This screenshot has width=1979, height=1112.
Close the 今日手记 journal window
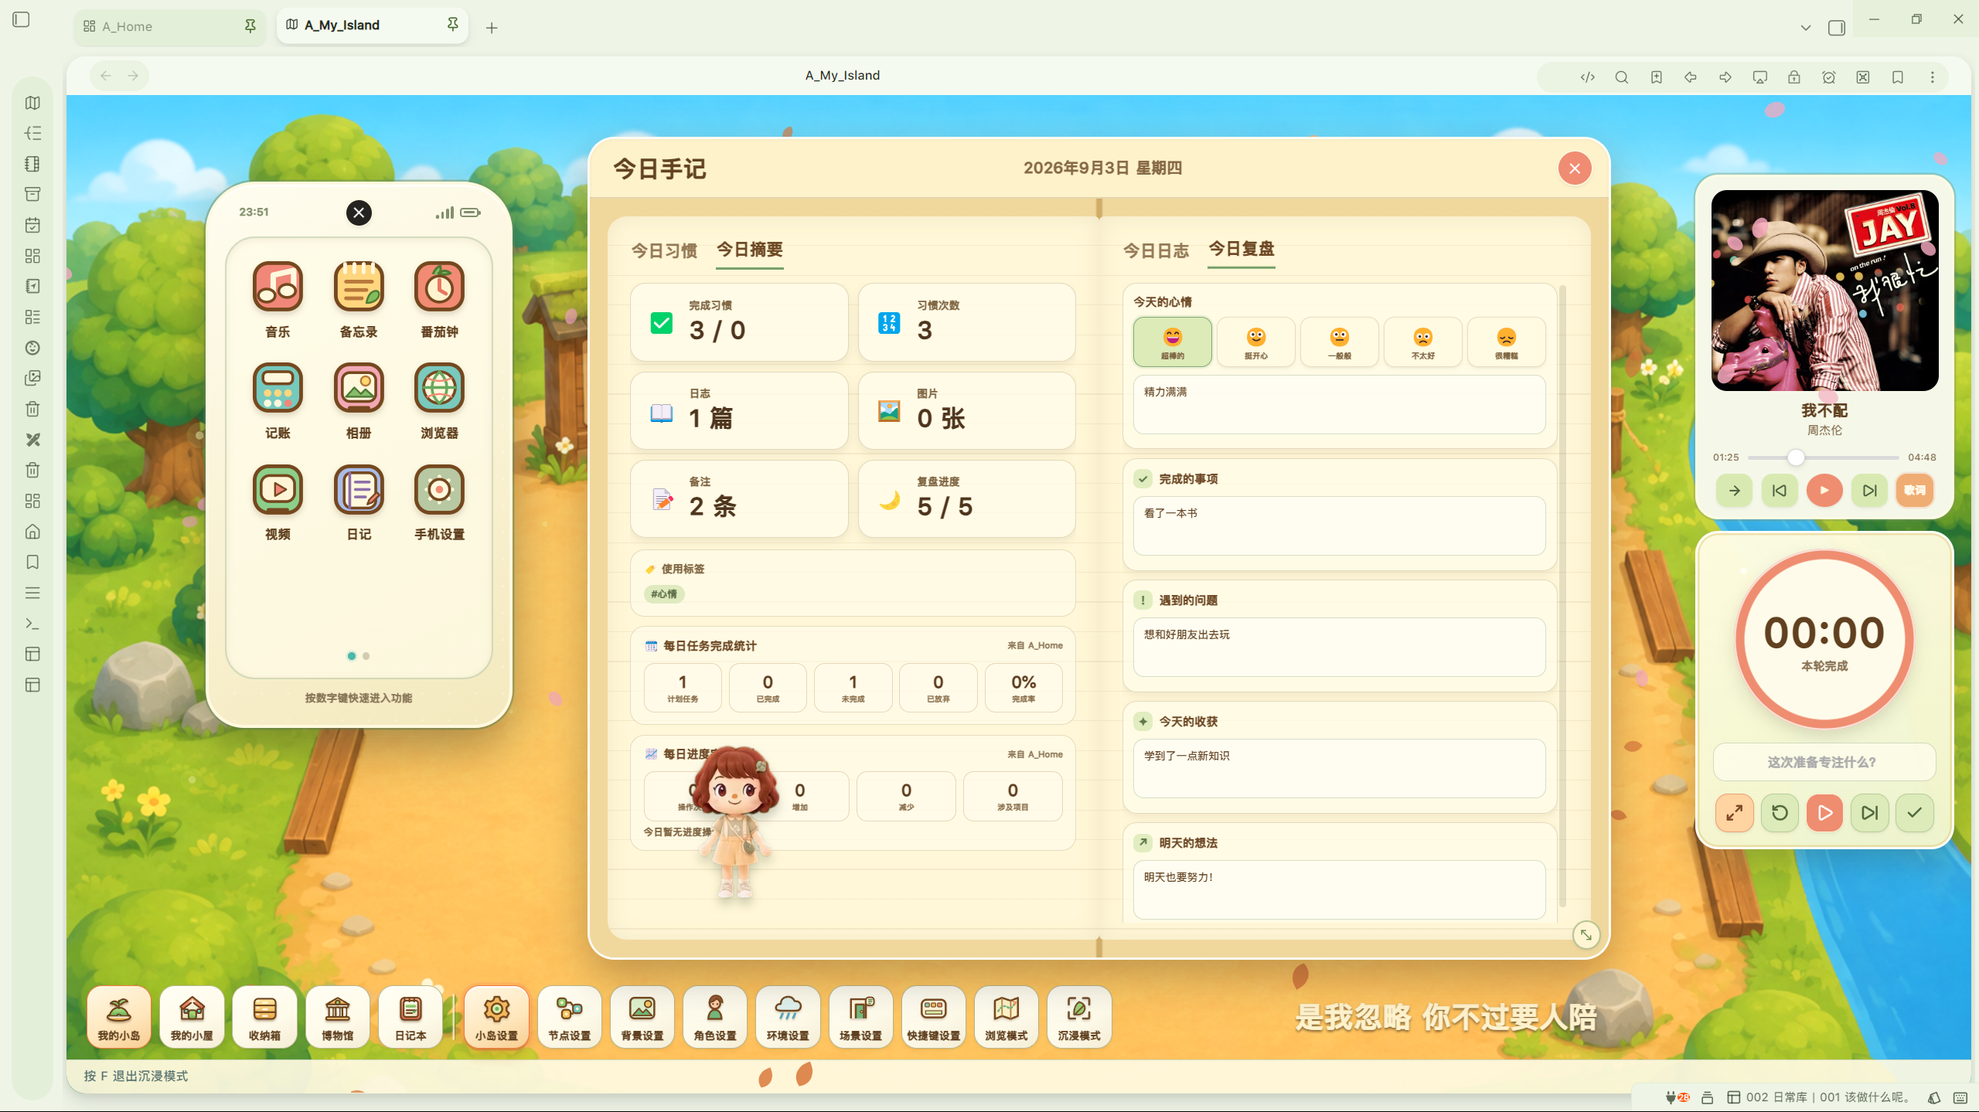(1575, 168)
